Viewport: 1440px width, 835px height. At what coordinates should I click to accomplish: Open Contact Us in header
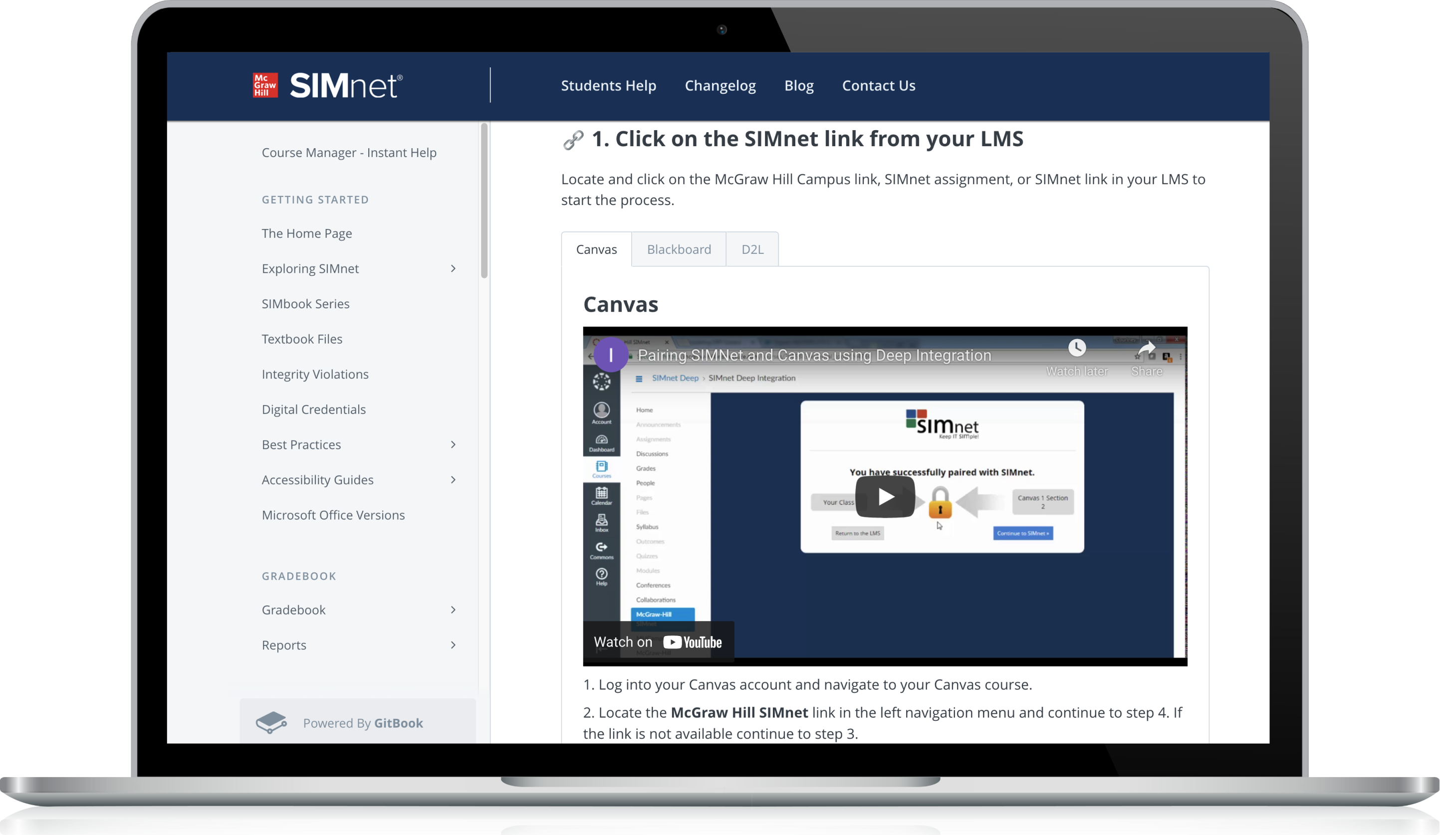point(878,85)
